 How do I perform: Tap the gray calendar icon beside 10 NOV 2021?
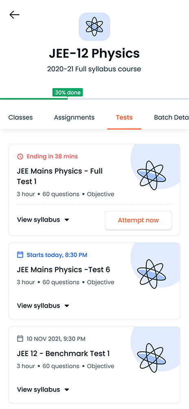tap(20, 339)
